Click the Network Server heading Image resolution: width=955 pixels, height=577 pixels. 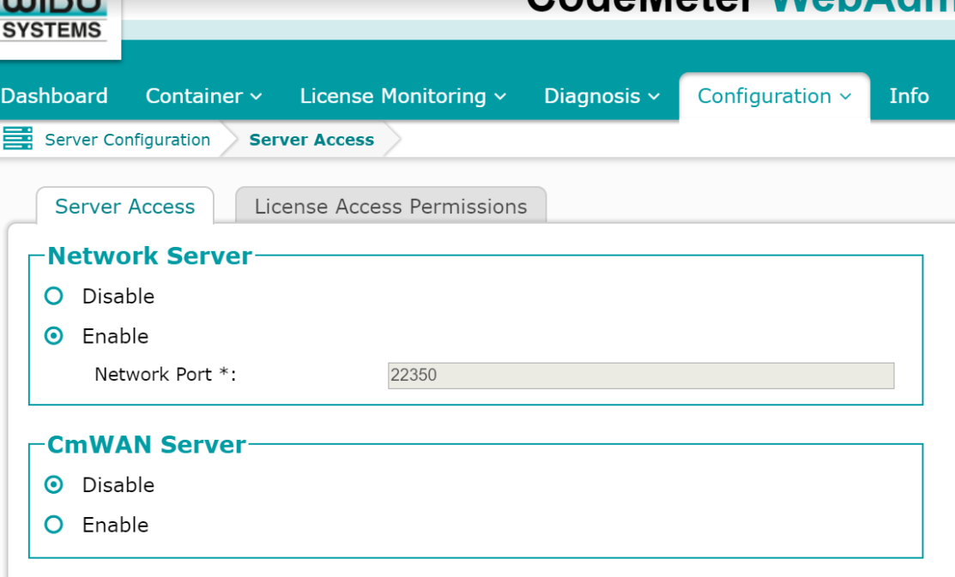(x=150, y=255)
